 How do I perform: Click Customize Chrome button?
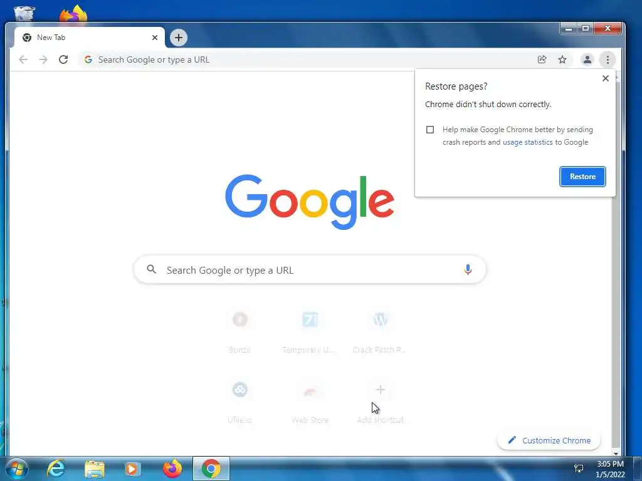(549, 440)
